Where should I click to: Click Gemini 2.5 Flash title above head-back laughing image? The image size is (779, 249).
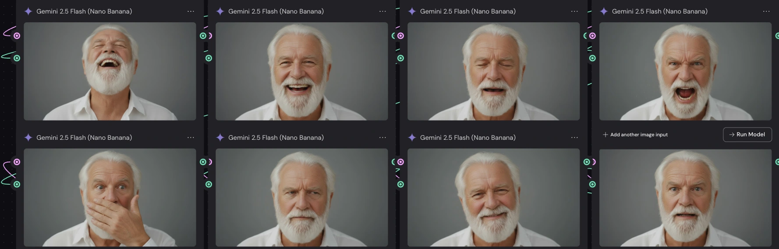coord(84,11)
